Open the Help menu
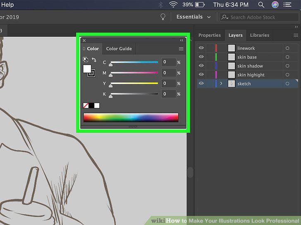Viewport: 301px width, 225px height. click(7, 5)
